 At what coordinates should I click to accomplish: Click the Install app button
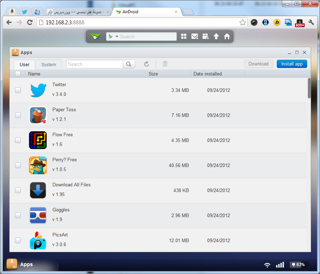292,64
